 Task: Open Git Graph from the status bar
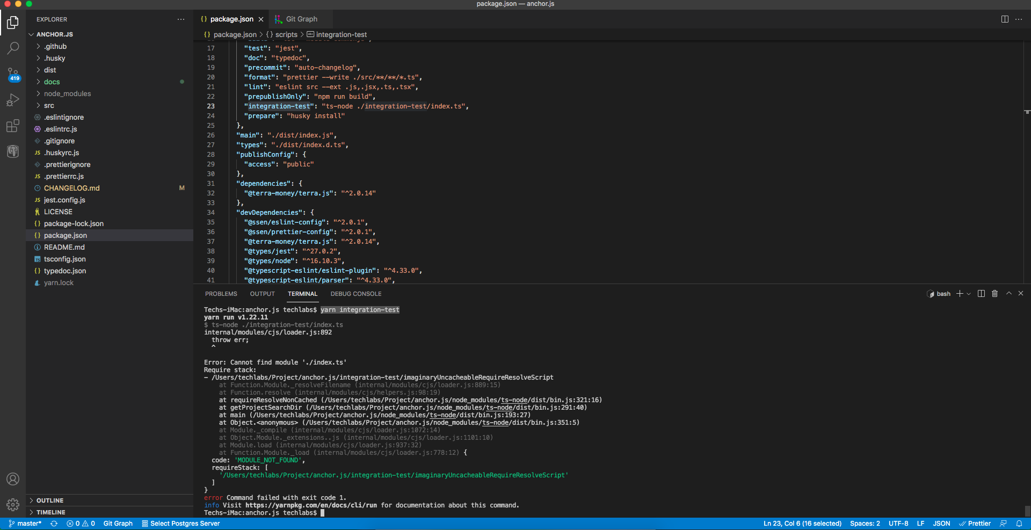tap(118, 524)
